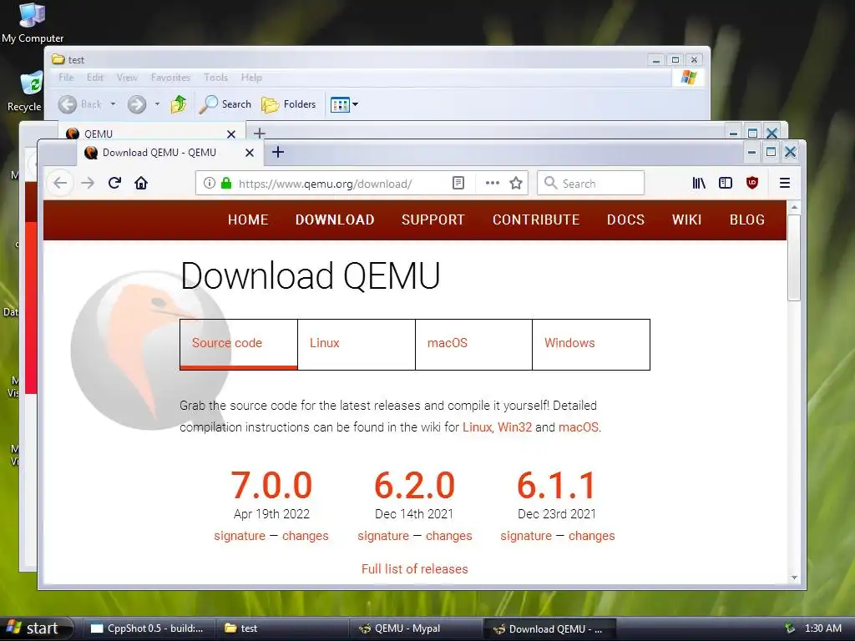Select the Linux download tab
The image size is (855, 641).
tap(357, 344)
